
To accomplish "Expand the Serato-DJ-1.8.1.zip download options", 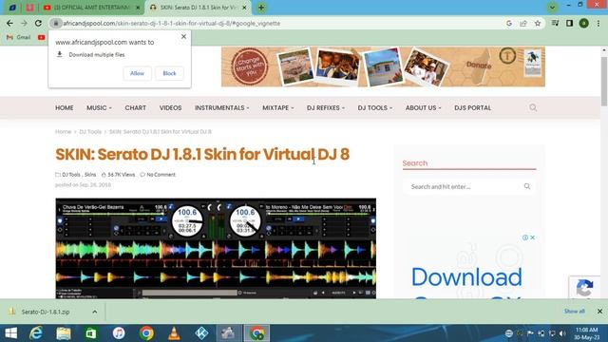I will click(95, 312).
